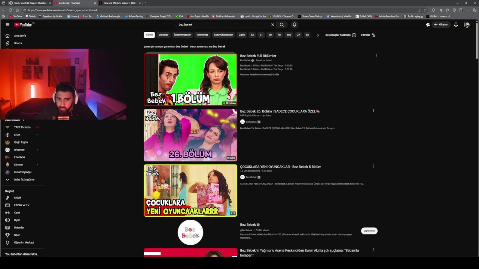The width and height of the screenshot is (479, 269).
Task: Open the Bez Bebek 1.BÖLÜM playlist thumbnail
Action: click(190, 79)
